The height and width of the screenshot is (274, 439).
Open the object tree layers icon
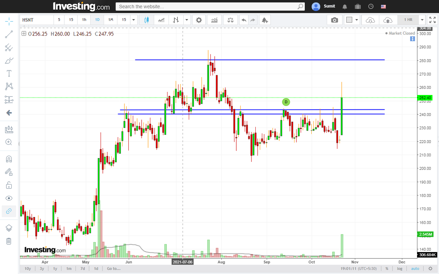click(9, 228)
